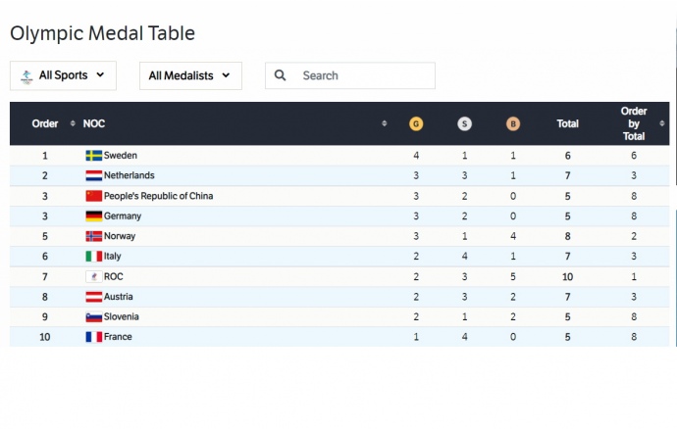Click the France flag icon
Viewport: 677px width, 429px height.
(x=94, y=337)
